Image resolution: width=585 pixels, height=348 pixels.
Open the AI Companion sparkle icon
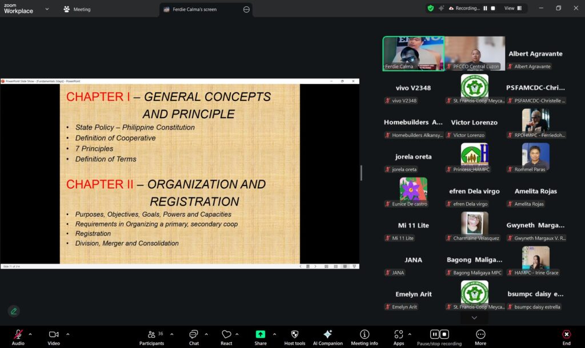coord(327,335)
